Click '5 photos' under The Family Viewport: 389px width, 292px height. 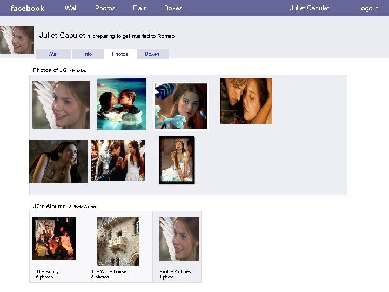click(x=44, y=277)
